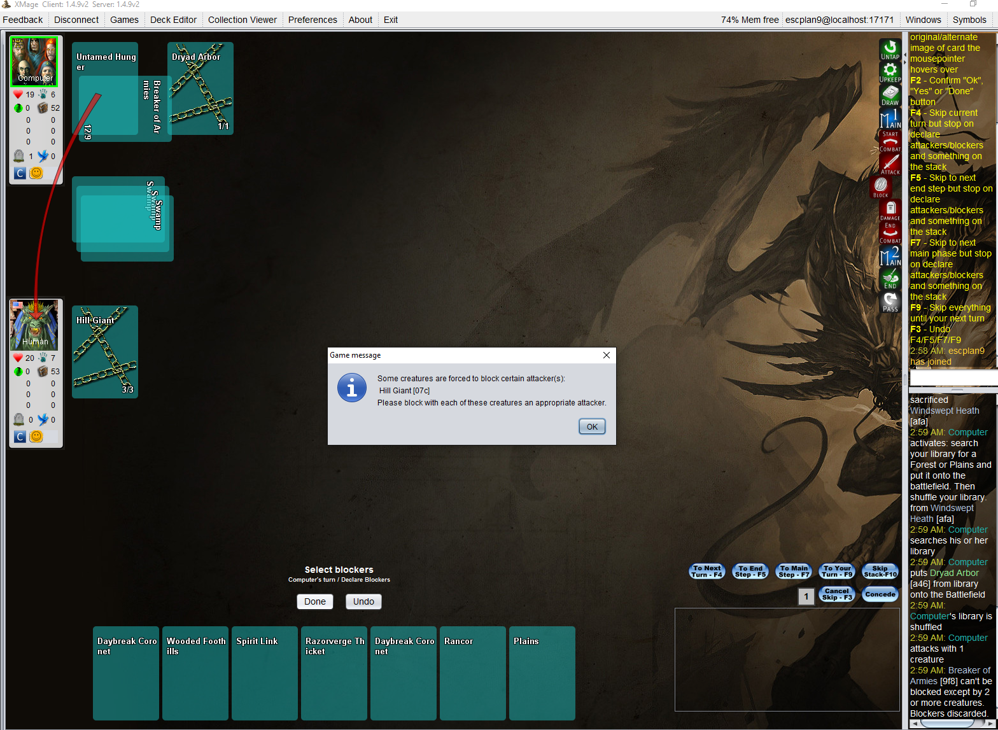Click the chat message input field
The height and width of the screenshot is (730, 998).
[x=953, y=378]
